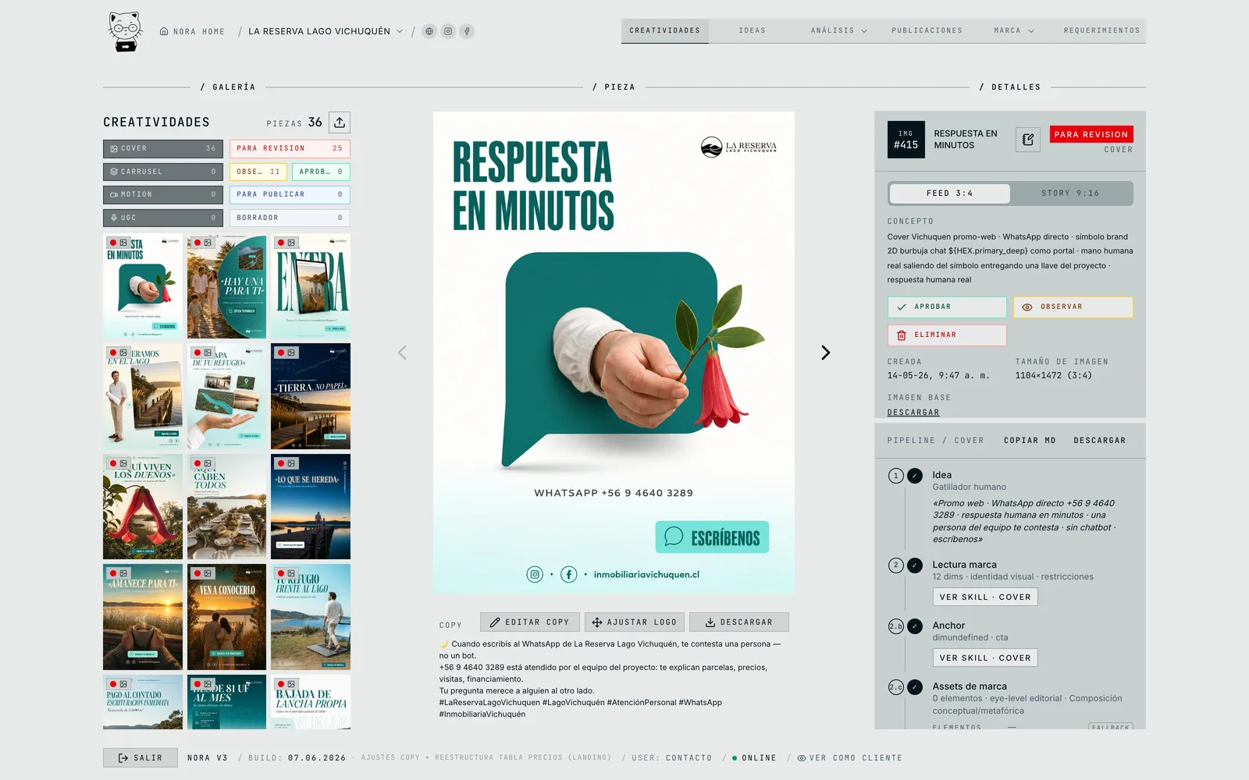Click the WhatsApp +56 9 4640 3289 text

tap(614, 493)
